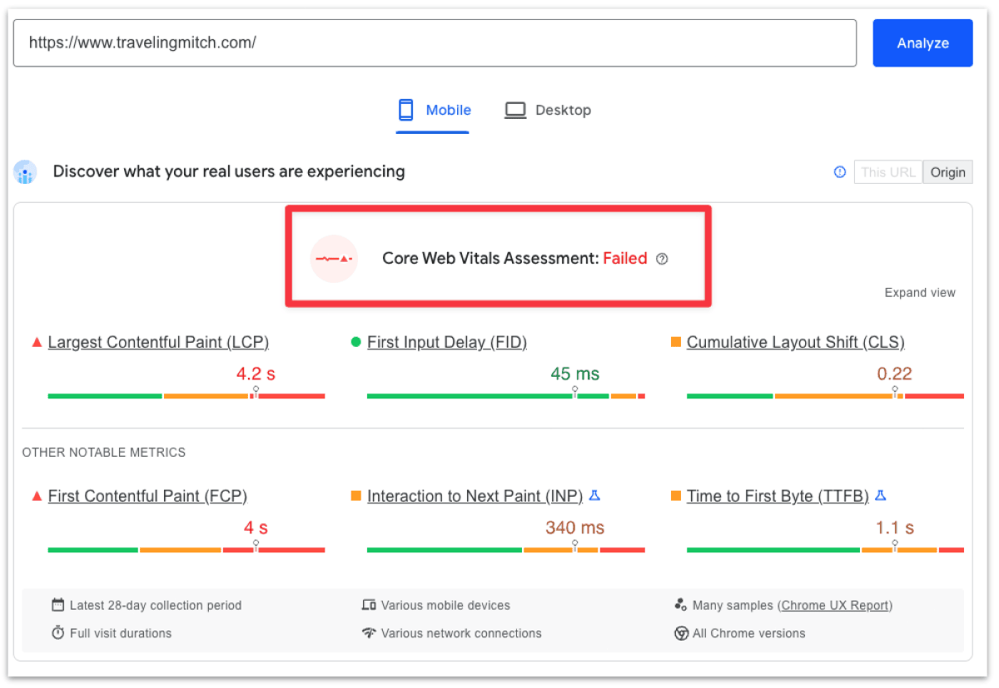Click the info icon beside This URL
The height and width of the screenshot is (688, 999).
pos(840,172)
